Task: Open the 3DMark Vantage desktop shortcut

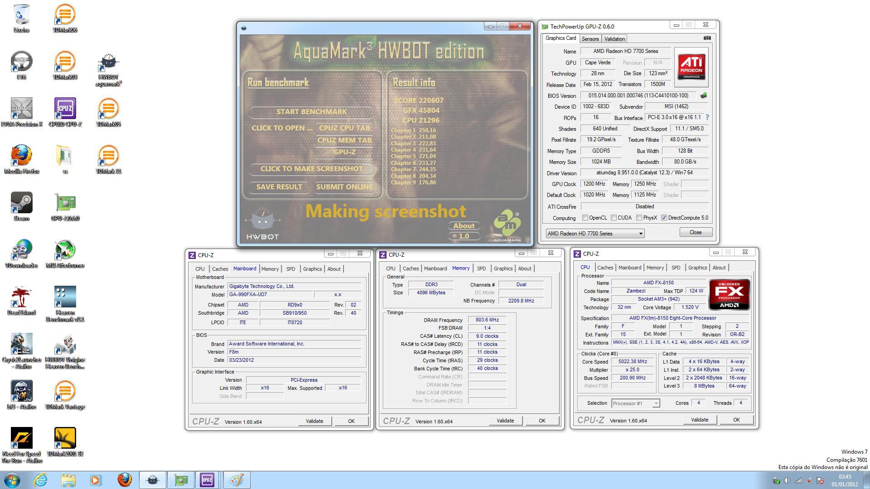Action: [65, 395]
